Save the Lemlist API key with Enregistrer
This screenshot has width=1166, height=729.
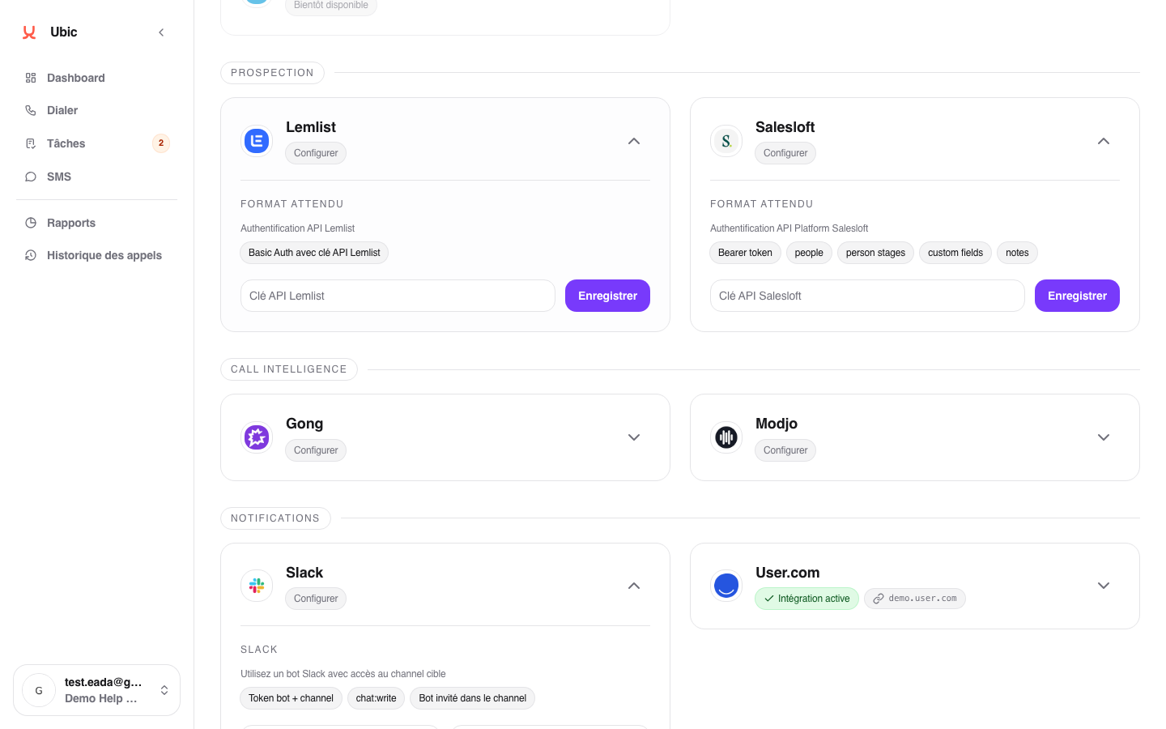click(607, 296)
